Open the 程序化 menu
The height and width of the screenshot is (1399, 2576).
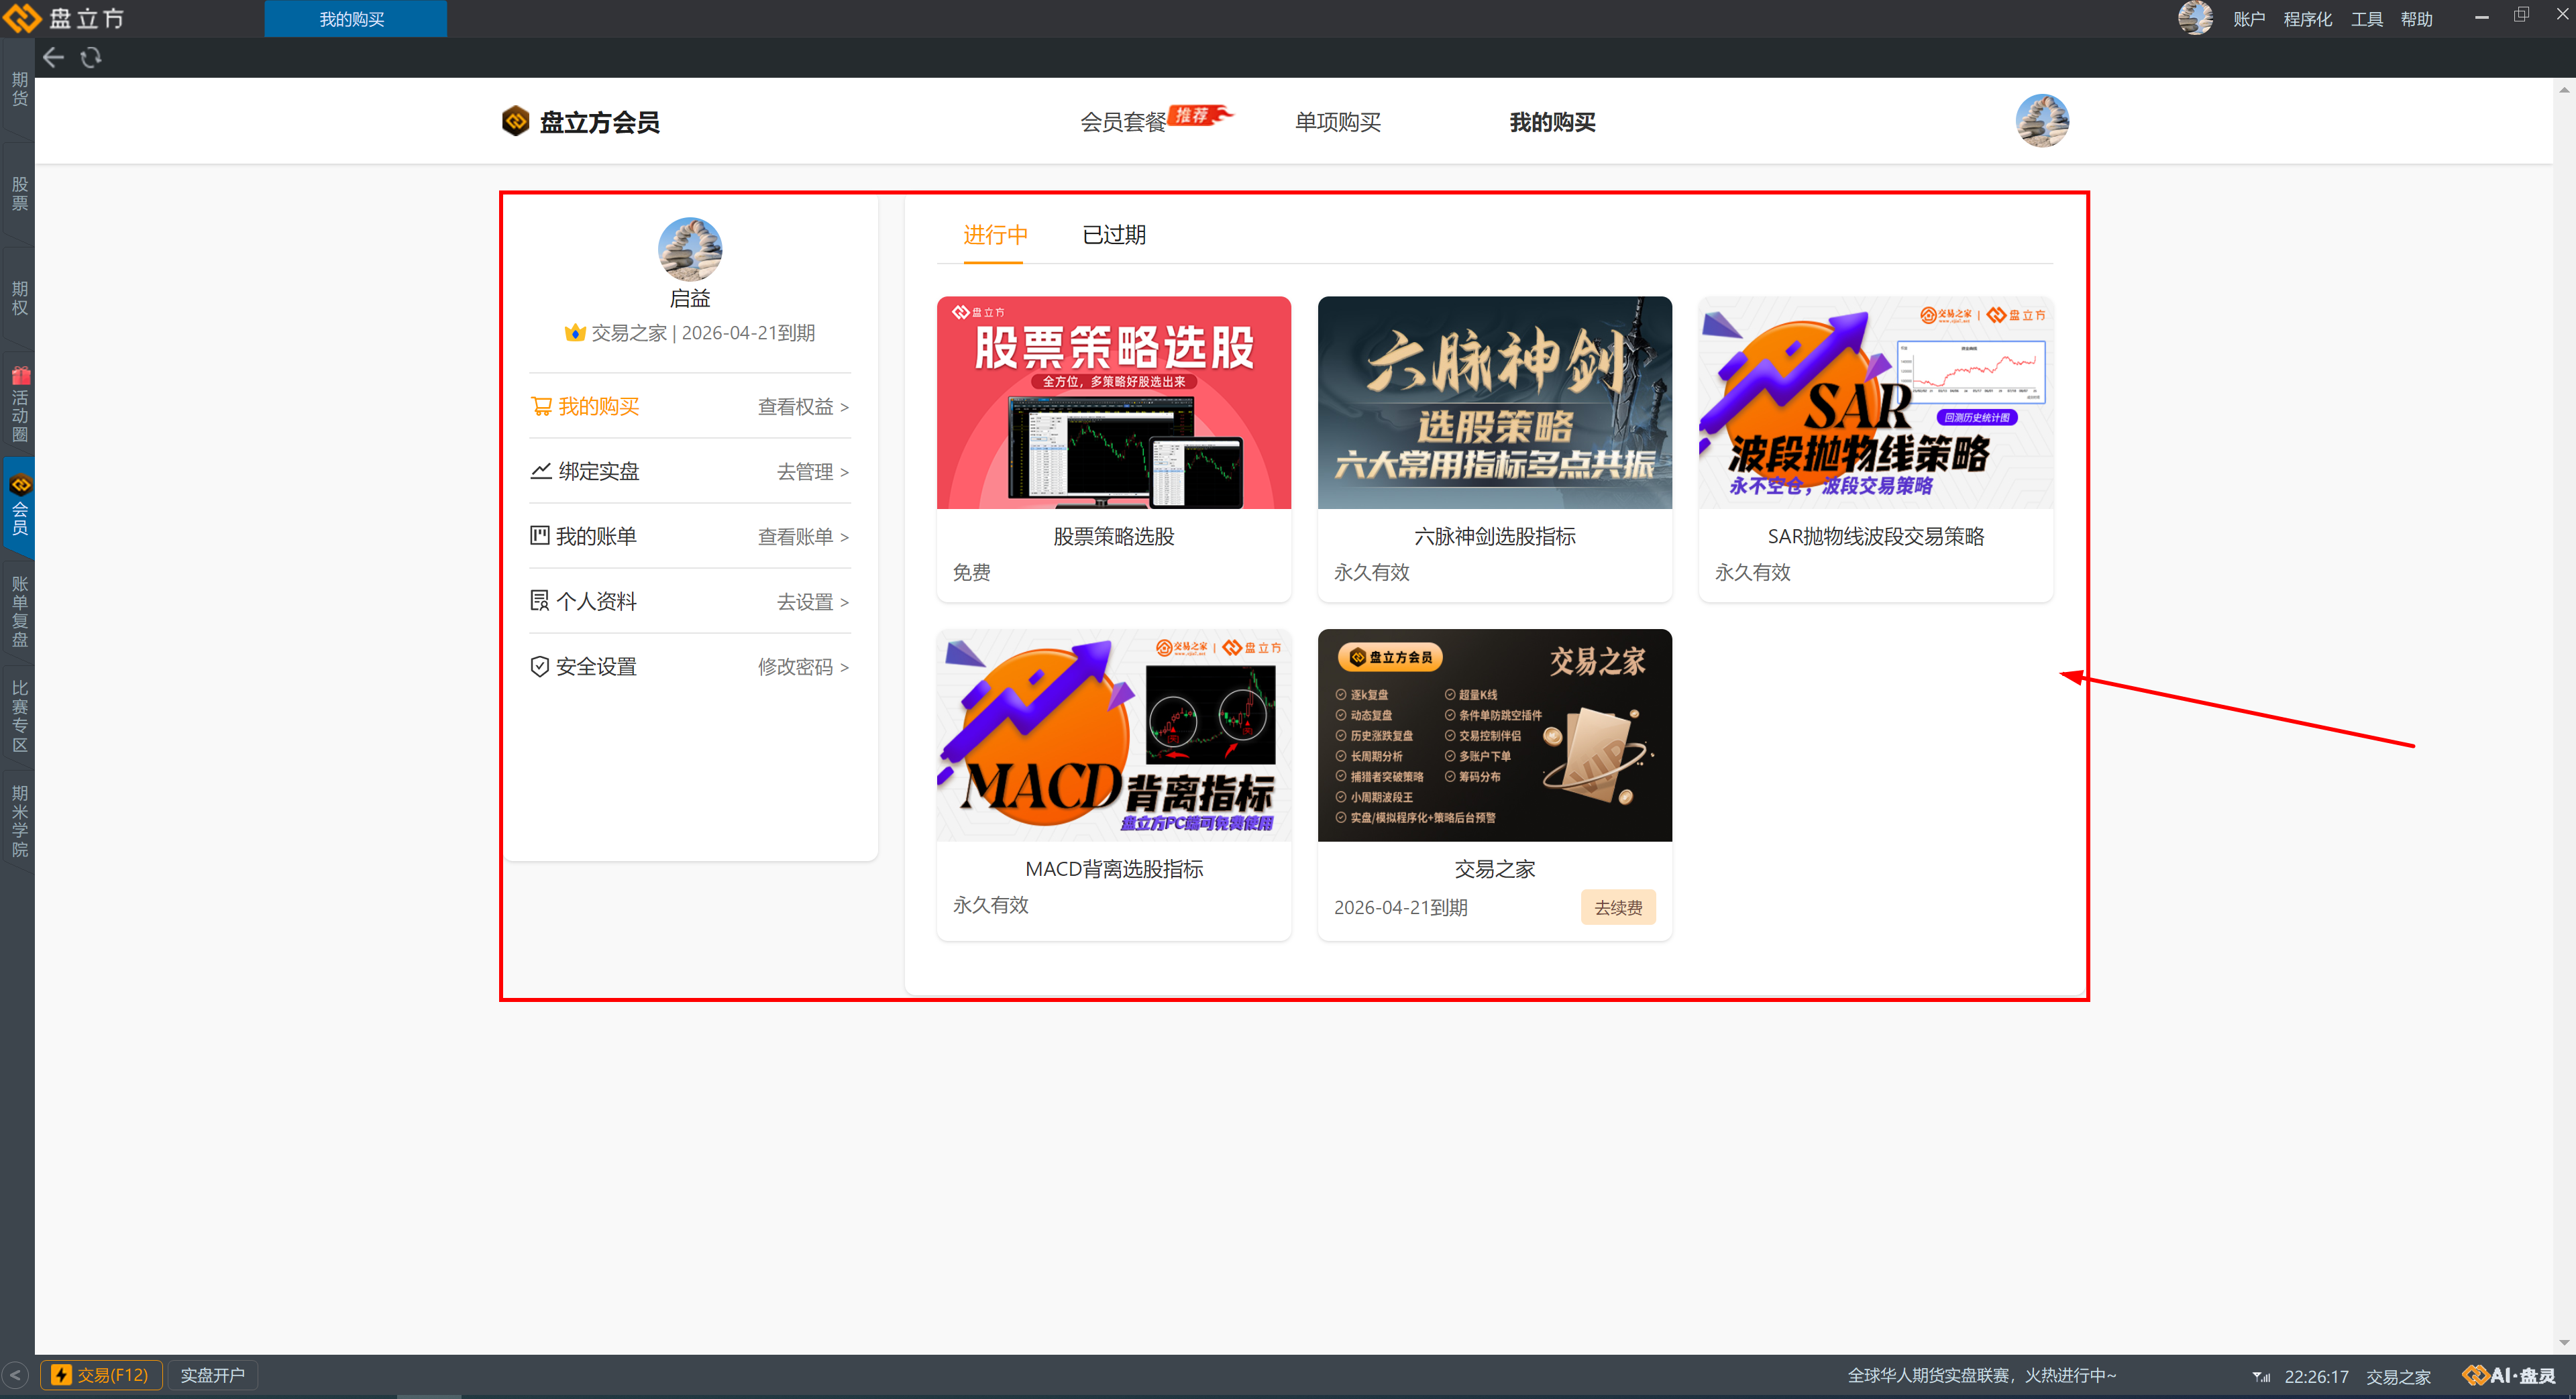(x=2307, y=19)
